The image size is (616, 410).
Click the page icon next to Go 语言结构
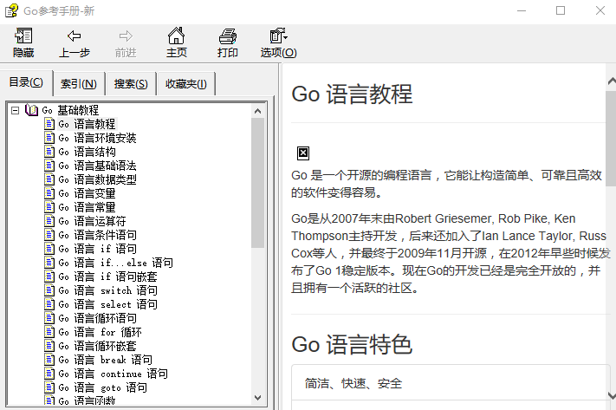[49, 153]
